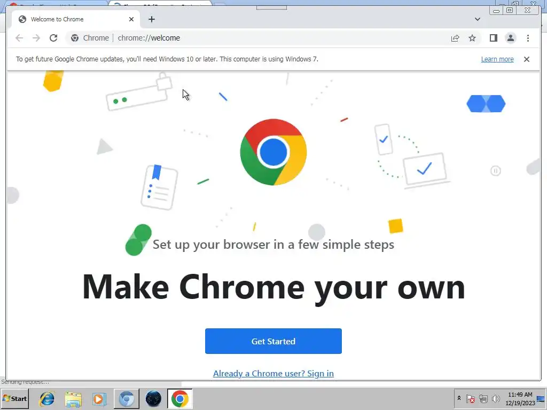Go back using the back arrow

click(19, 38)
